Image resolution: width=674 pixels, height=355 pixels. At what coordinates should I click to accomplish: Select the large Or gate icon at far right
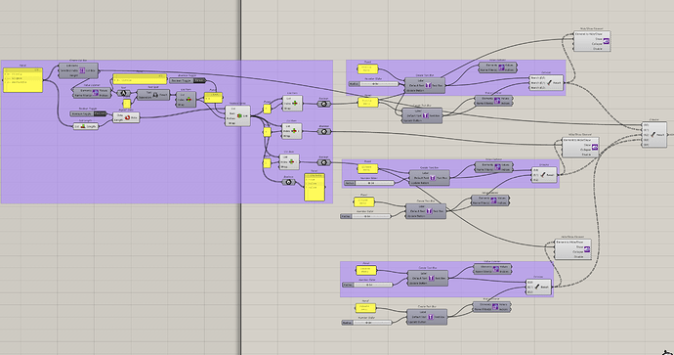tap(653, 135)
